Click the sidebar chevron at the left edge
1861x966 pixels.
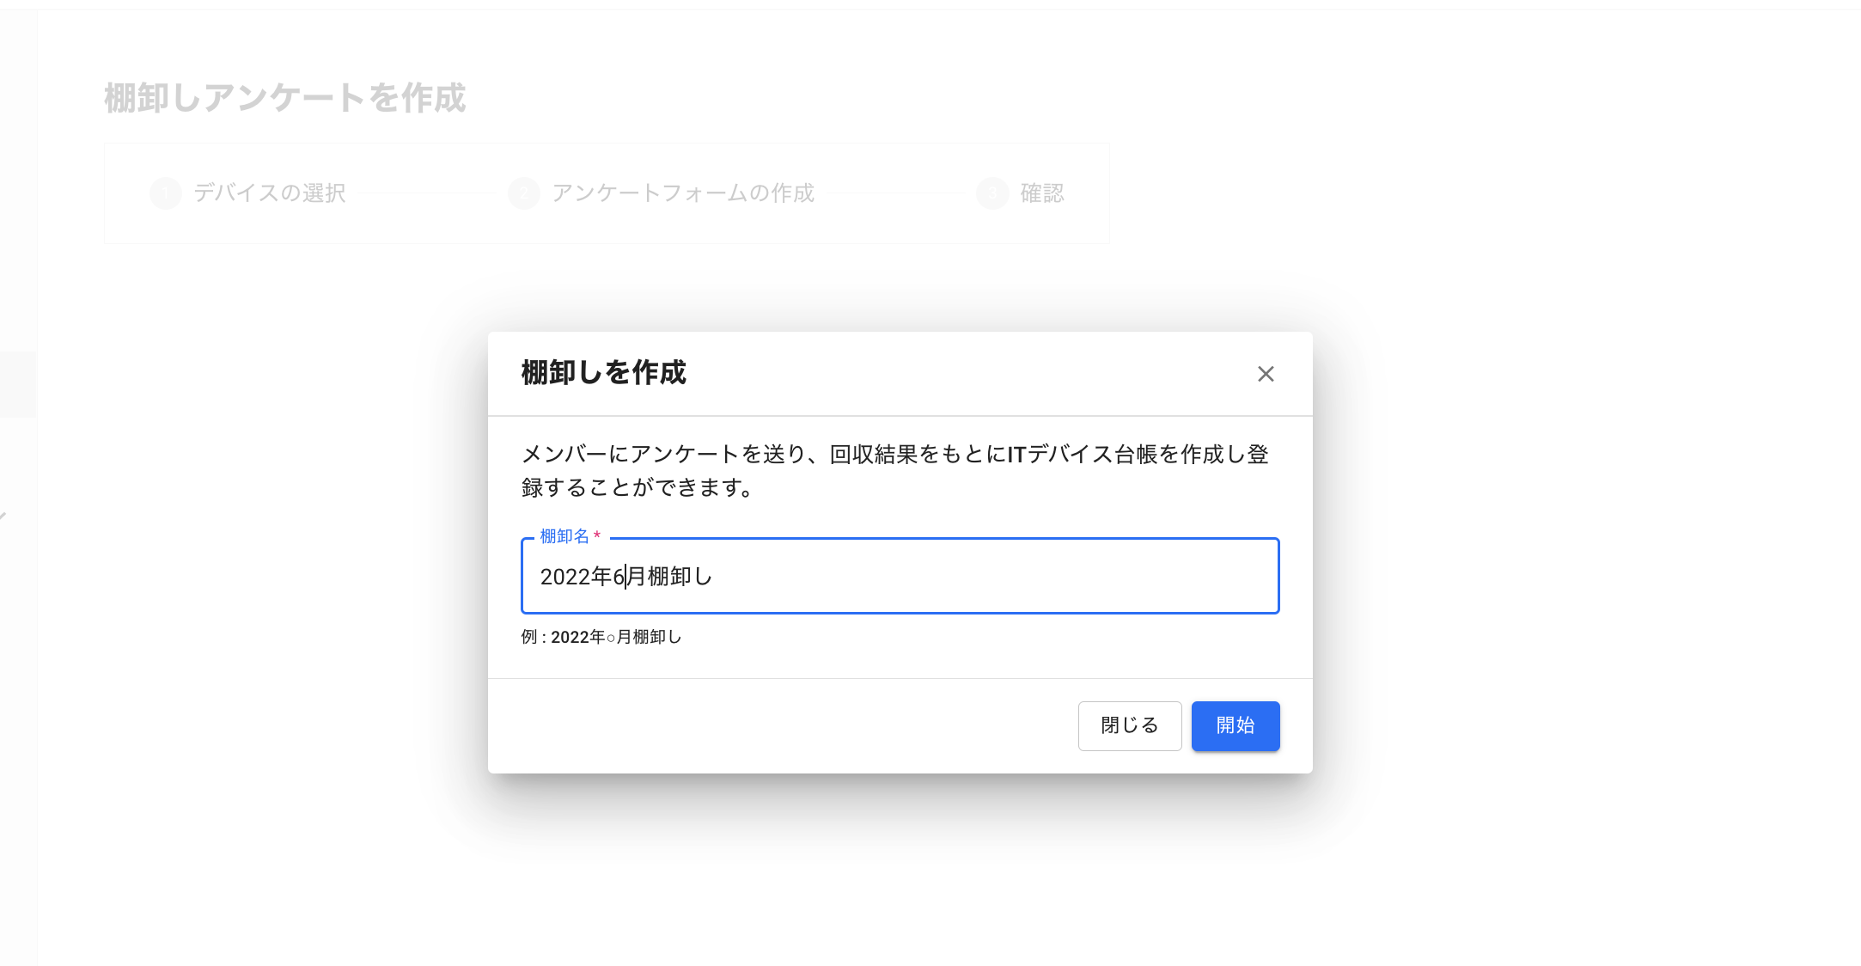3,516
